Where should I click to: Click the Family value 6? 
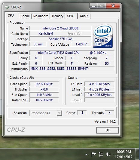point(36,58)
